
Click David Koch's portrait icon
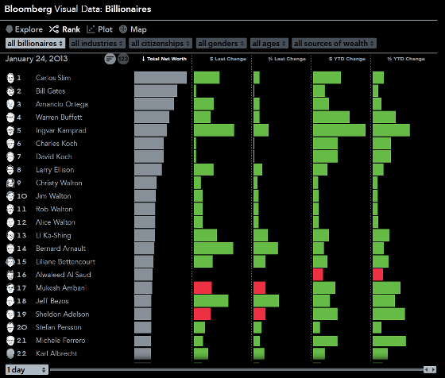[10, 156]
